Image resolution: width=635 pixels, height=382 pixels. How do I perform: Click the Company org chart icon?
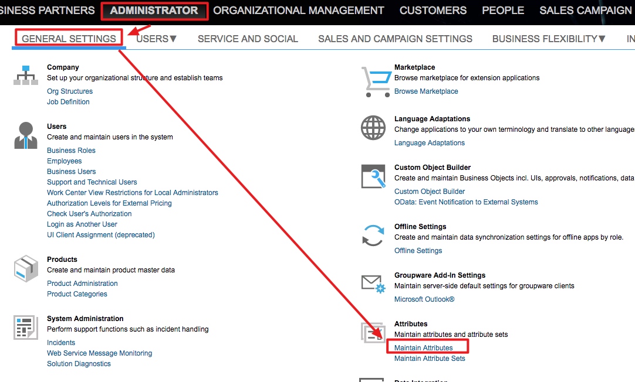(26, 75)
